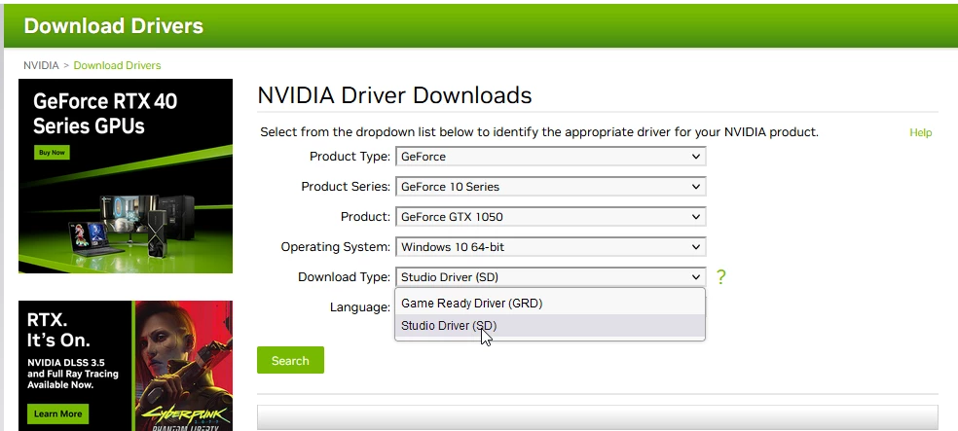Open the Product Type dropdown

[550, 157]
